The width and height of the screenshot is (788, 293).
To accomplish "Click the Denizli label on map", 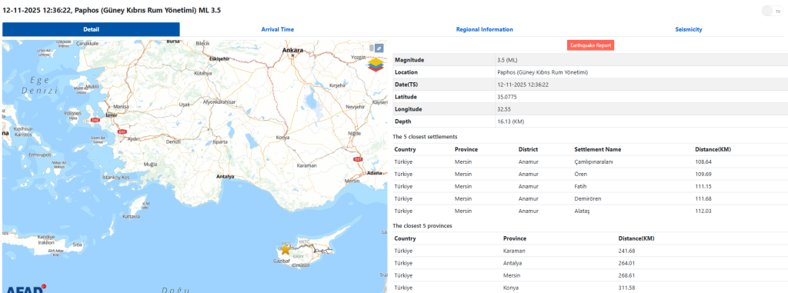I will coord(173,142).
